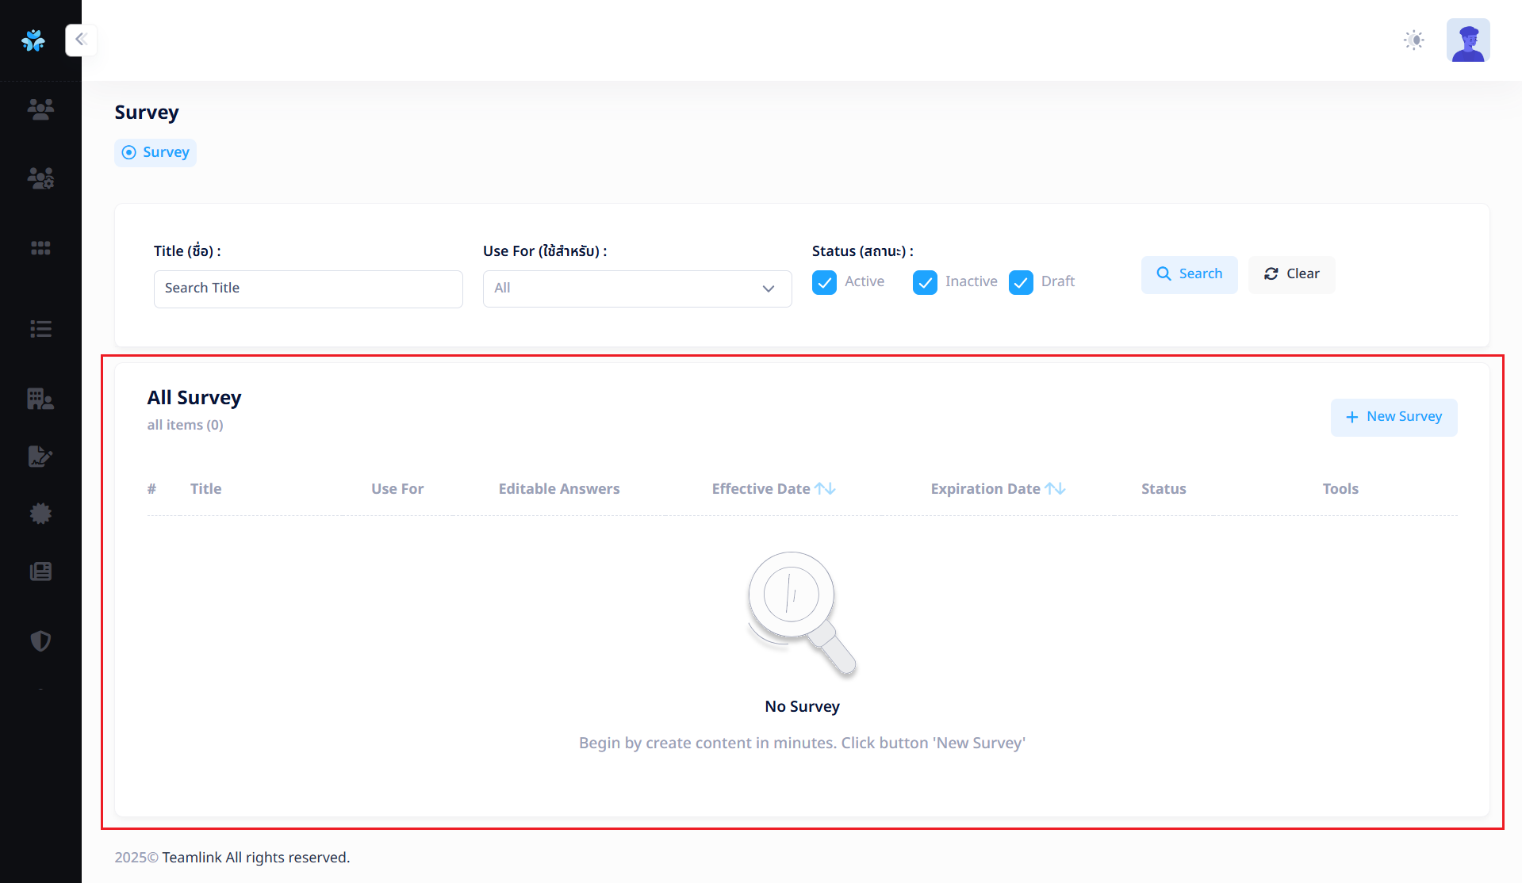Viewport: 1522px width, 883px height.
Task: Click the New Survey button
Action: (1394, 417)
